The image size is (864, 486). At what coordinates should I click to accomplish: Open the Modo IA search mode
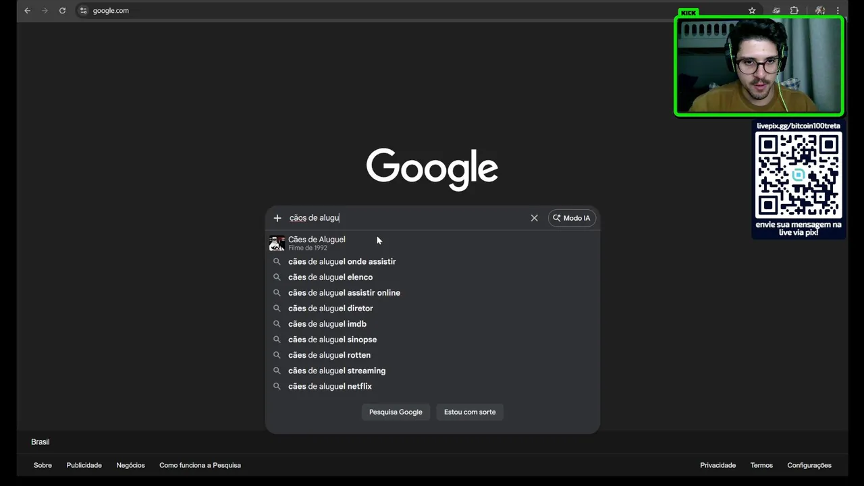(572, 218)
